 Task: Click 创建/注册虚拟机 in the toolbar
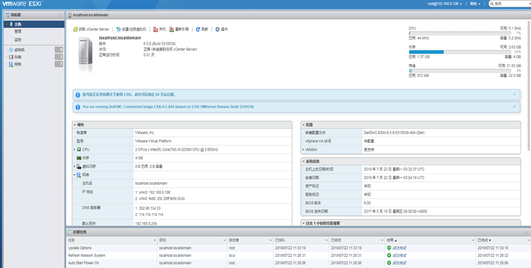(131, 30)
